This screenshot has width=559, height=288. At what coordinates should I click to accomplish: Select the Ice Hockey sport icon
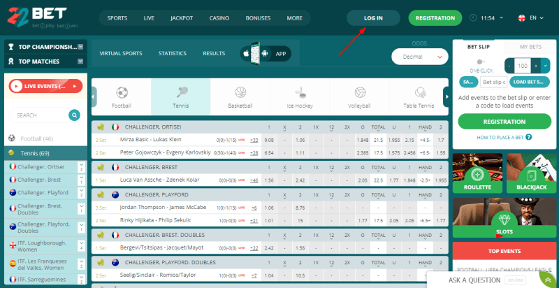coord(300,93)
